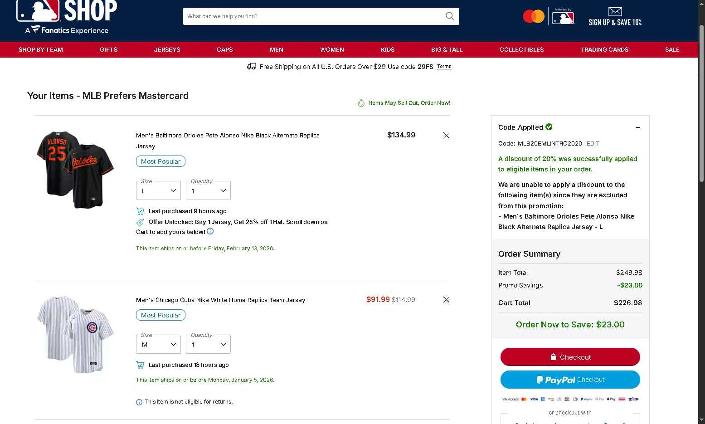Image resolution: width=705 pixels, height=424 pixels.
Task: Open Size dropdown for Orioles jersey
Action: pos(158,190)
